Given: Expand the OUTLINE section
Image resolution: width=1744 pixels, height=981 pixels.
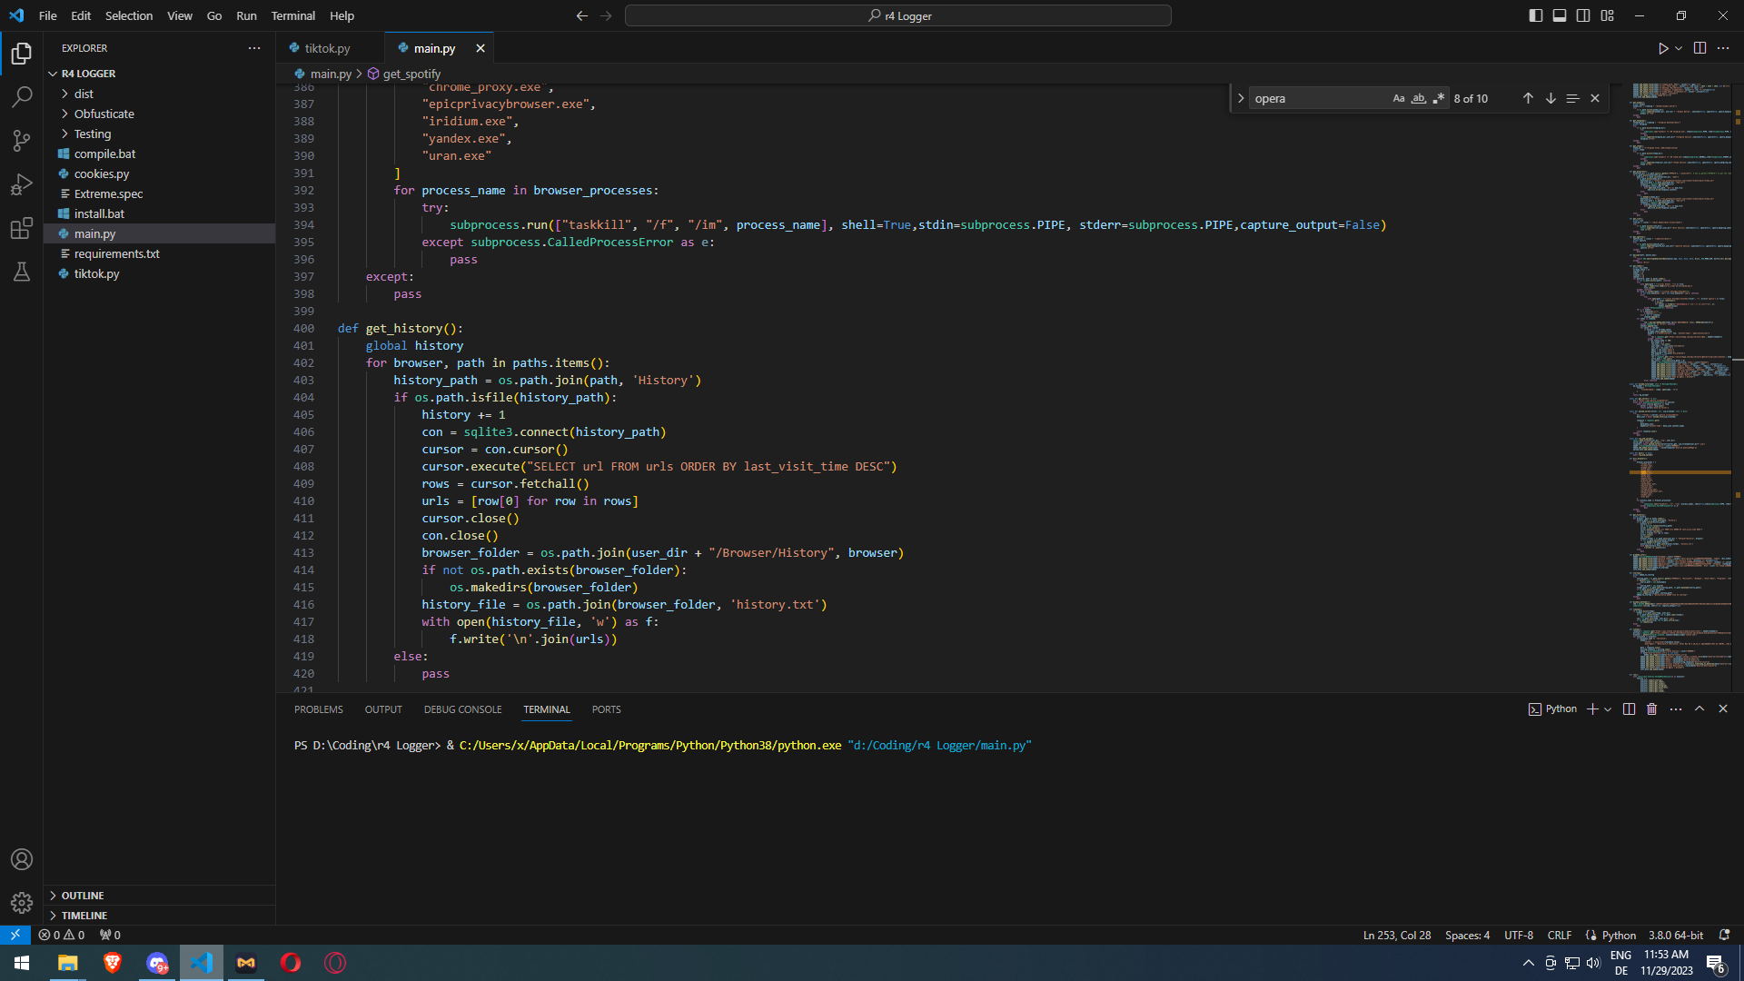Looking at the screenshot, I should [82, 896].
